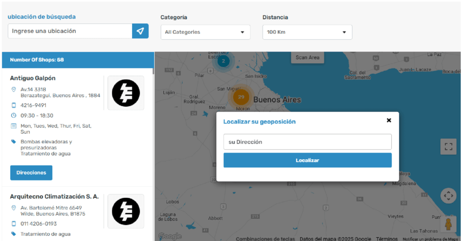Close the Localizar su geoposición dialog
The height and width of the screenshot is (241, 462).
[x=389, y=120]
